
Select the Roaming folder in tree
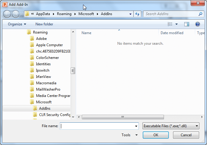(x=40, y=32)
